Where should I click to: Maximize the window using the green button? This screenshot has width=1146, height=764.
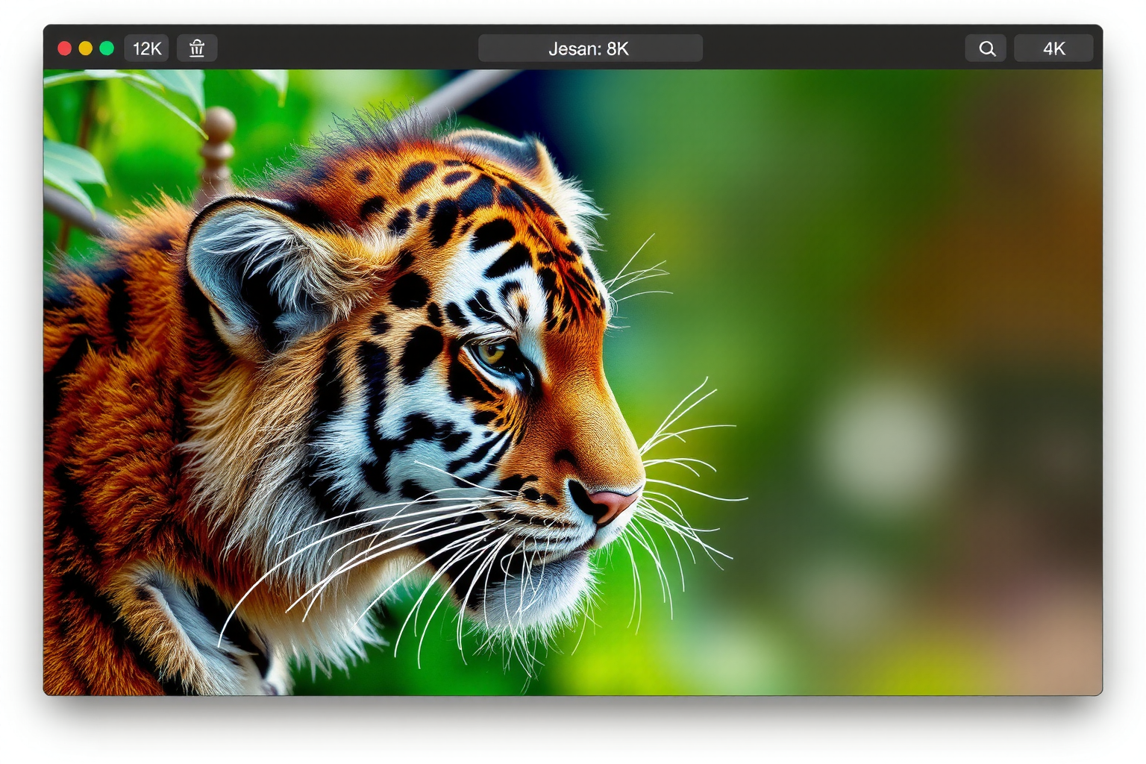tap(107, 48)
